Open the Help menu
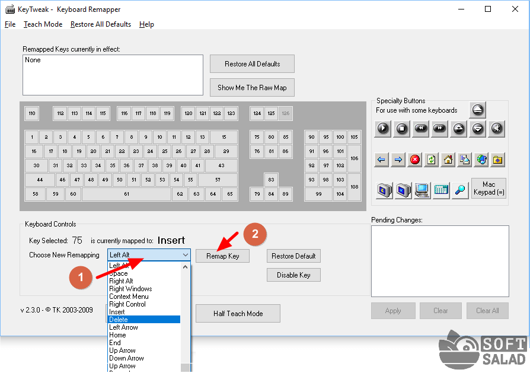530x373 pixels. [146, 24]
